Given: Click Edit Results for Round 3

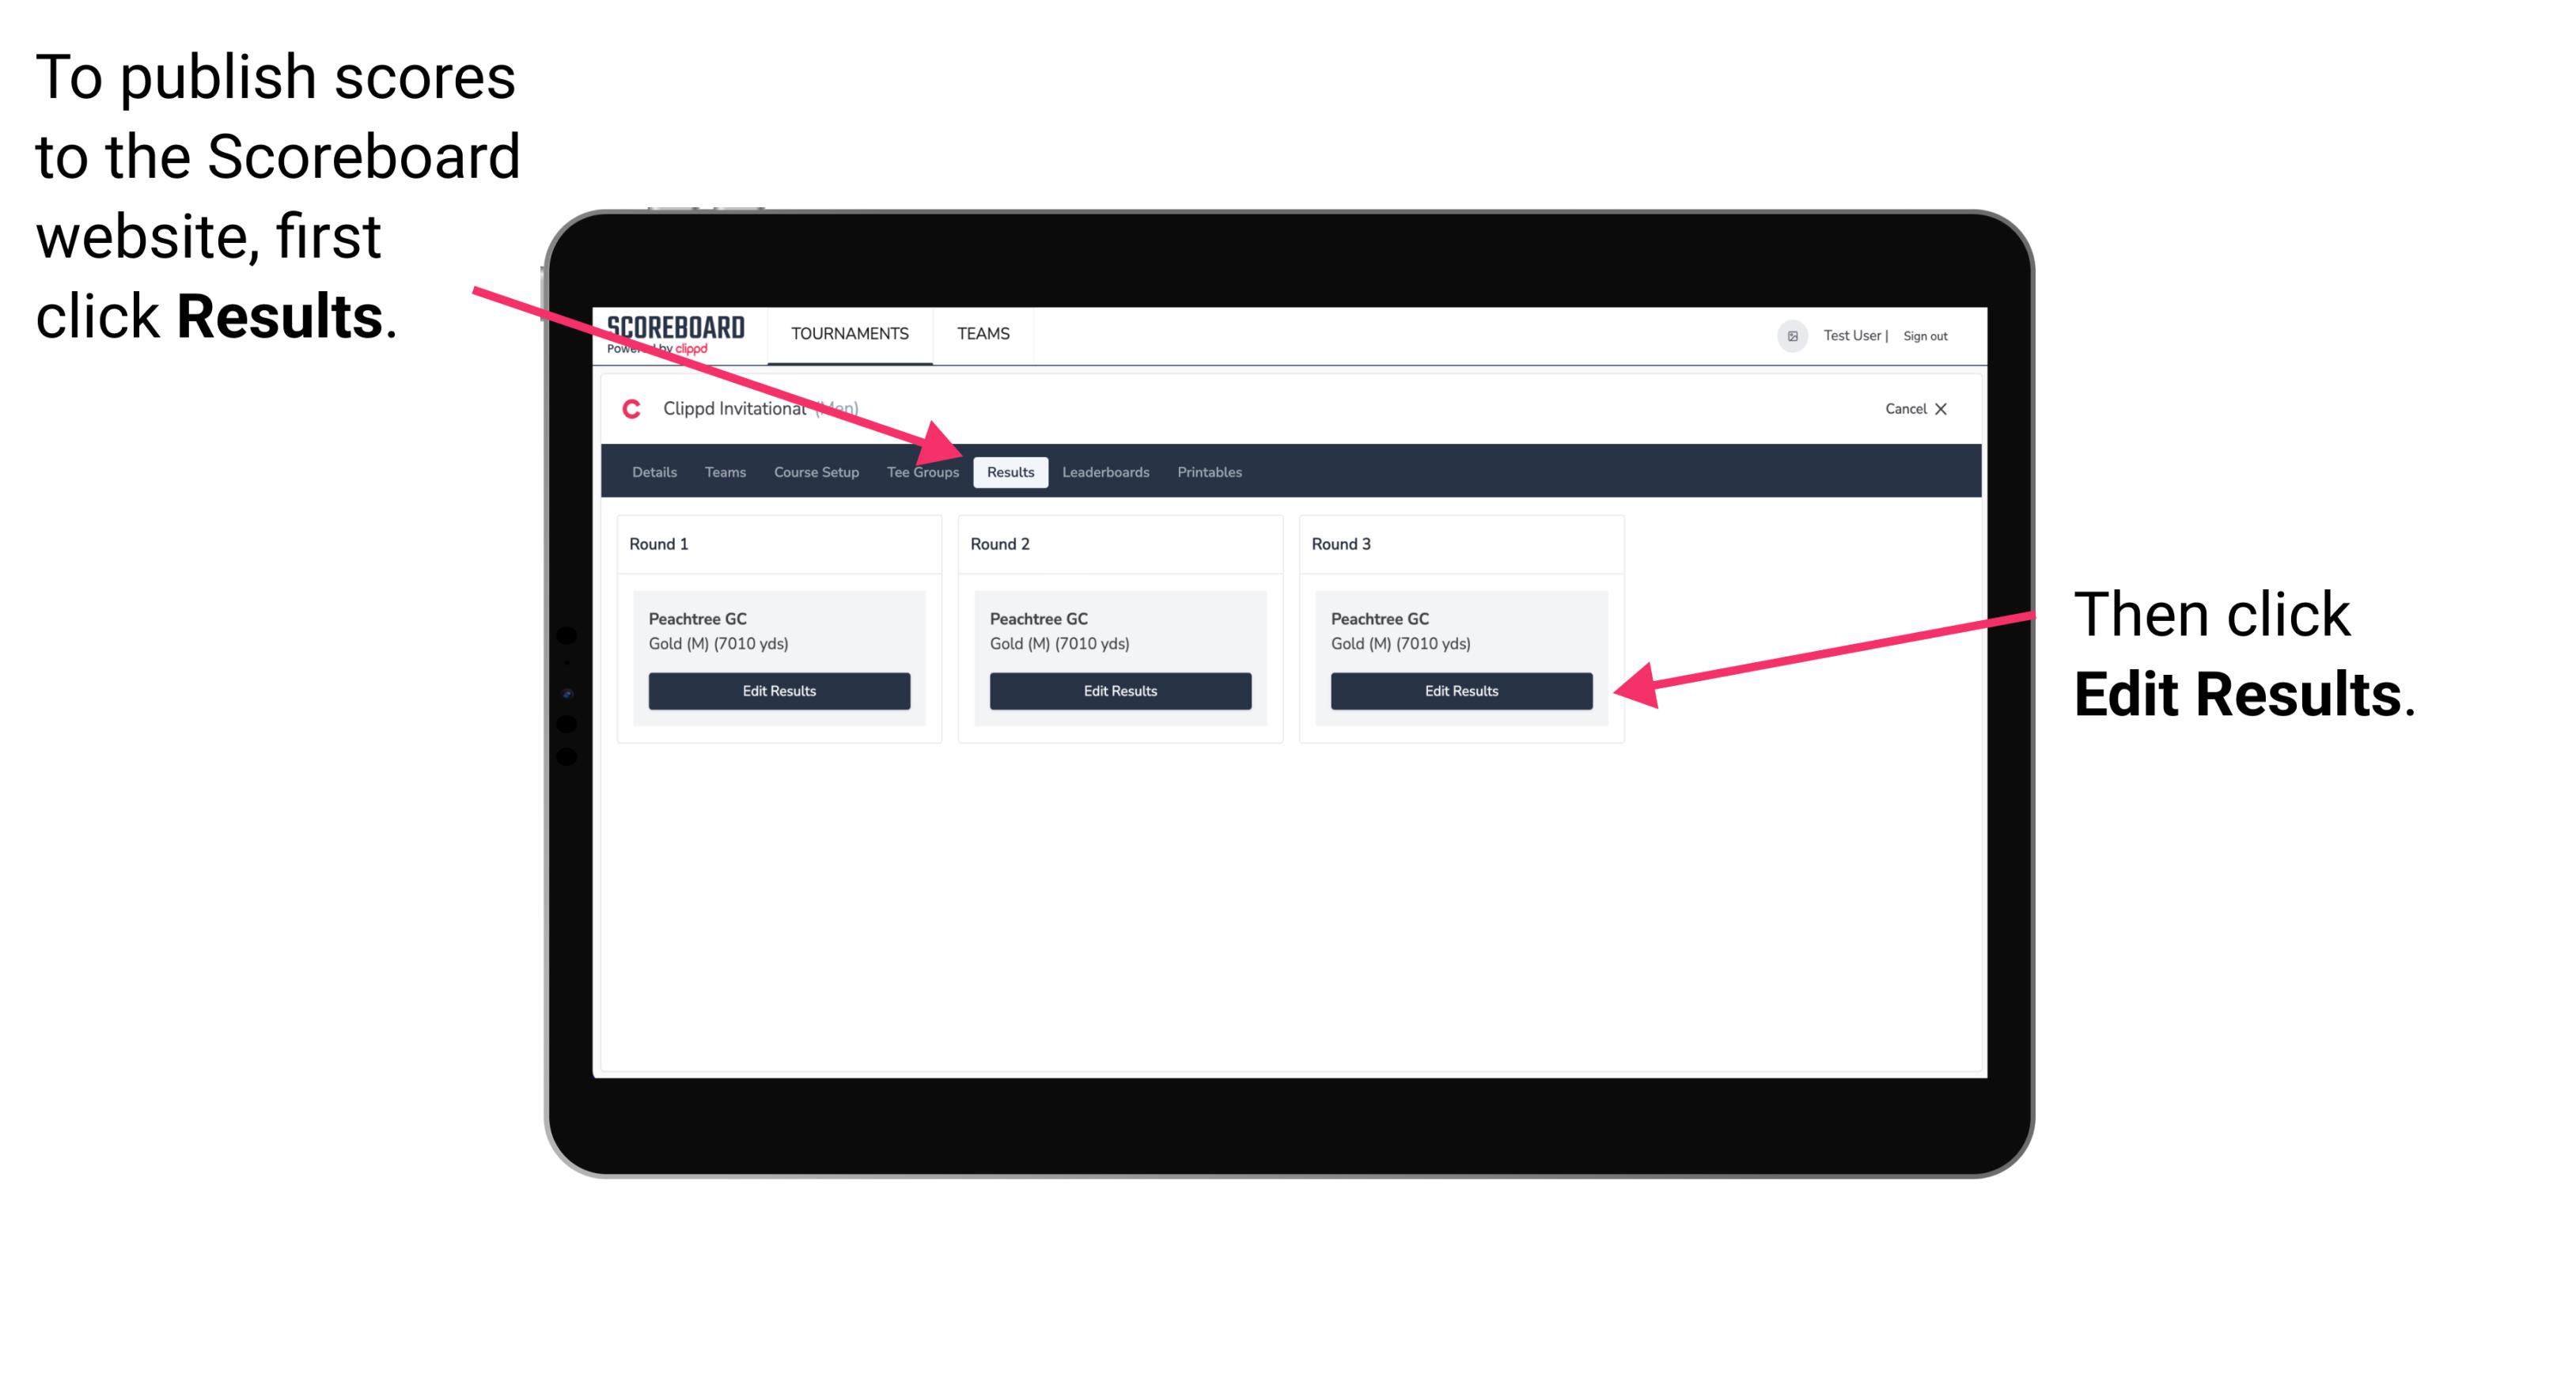Looking at the screenshot, I should tap(1460, 690).
